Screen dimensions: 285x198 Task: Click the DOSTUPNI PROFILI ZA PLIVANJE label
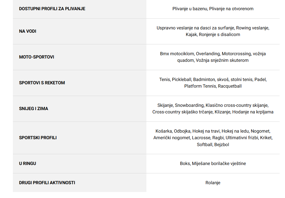(52, 9)
